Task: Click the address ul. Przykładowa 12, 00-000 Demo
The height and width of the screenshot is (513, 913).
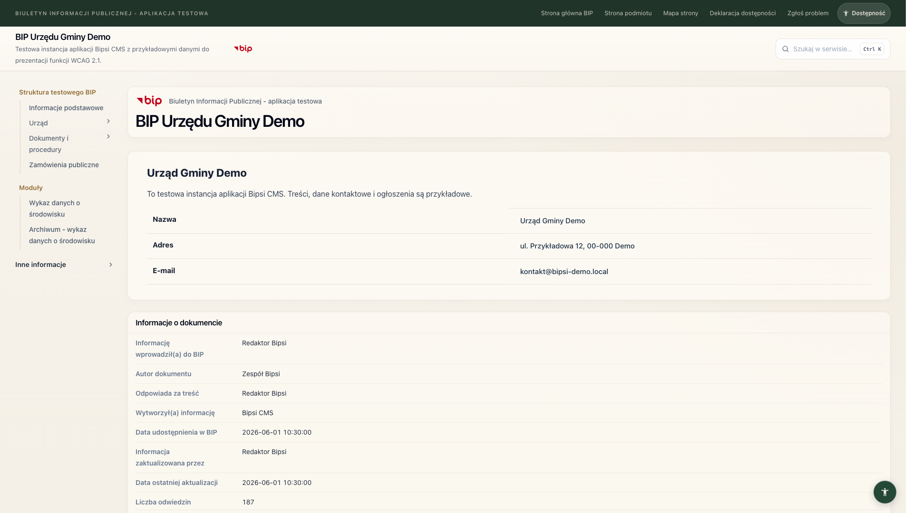Action: click(x=577, y=246)
